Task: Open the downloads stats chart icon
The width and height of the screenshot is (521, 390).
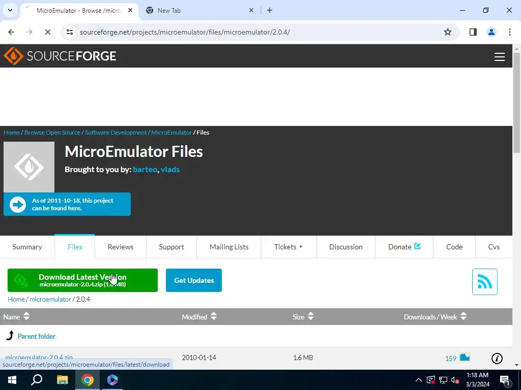Action: click(x=465, y=357)
